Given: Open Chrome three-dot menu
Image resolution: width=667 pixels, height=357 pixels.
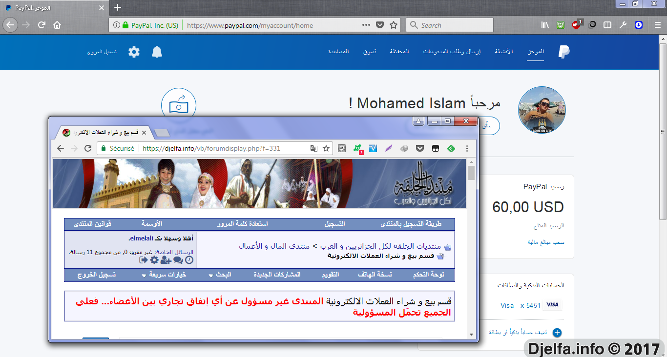Looking at the screenshot, I should 467,148.
